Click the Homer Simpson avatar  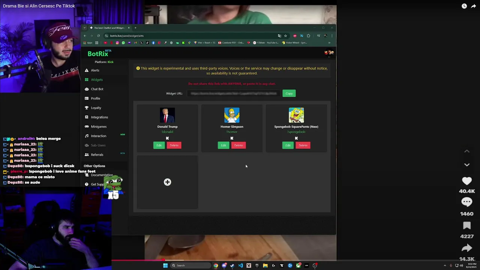232,115
